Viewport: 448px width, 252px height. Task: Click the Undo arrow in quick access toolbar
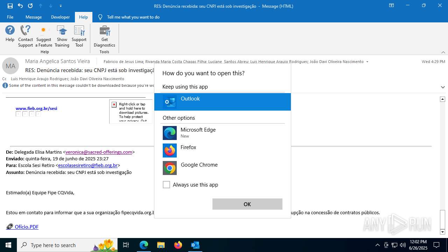coord(20,6)
